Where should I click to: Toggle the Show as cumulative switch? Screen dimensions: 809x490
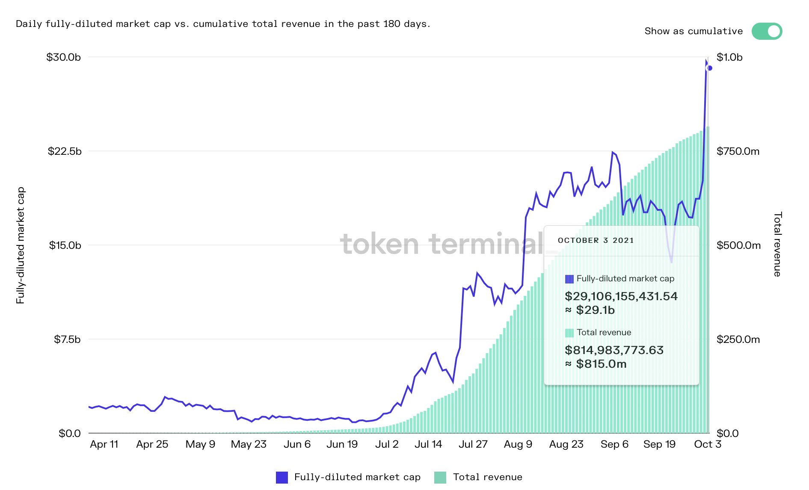coord(767,31)
